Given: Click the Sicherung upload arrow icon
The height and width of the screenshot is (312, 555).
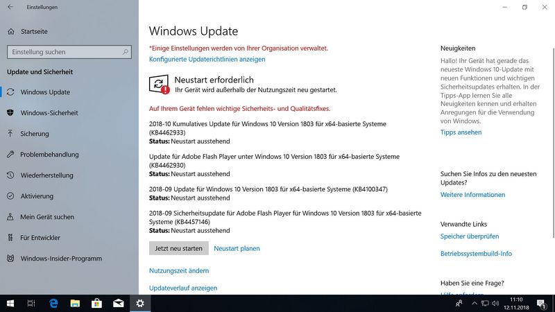Looking at the screenshot, I should tap(10, 134).
